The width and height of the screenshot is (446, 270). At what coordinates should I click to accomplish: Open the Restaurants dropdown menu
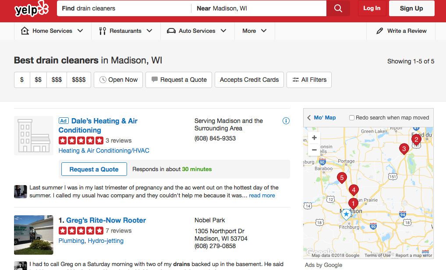pos(126,31)
